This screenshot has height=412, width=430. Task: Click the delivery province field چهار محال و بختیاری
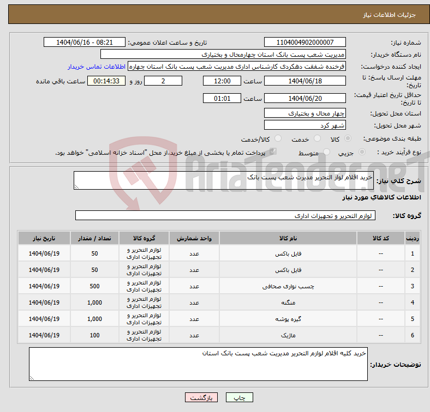[x=304, y=113]
